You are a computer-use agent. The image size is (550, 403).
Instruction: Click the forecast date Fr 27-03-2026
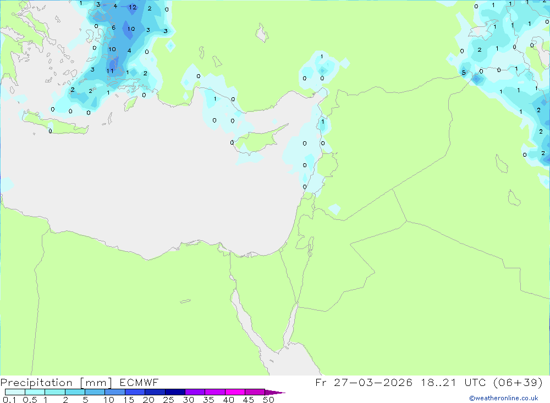[364, 382]
